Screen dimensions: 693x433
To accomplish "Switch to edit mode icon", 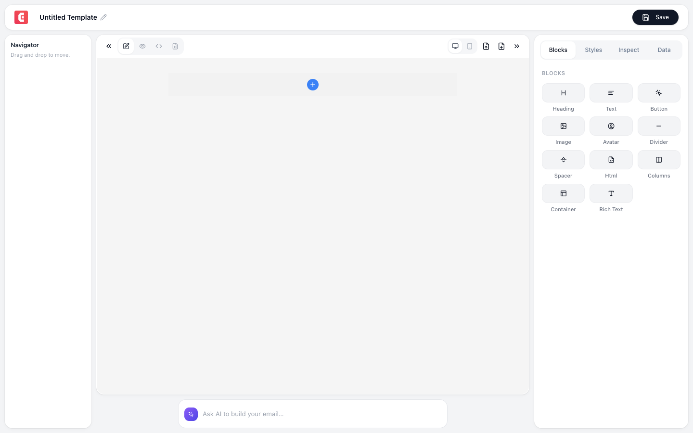I will (126, 46).
